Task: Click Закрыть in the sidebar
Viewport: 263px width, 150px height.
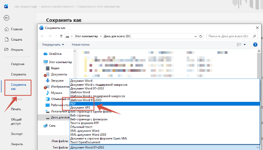Action: (x=17, y=144)
